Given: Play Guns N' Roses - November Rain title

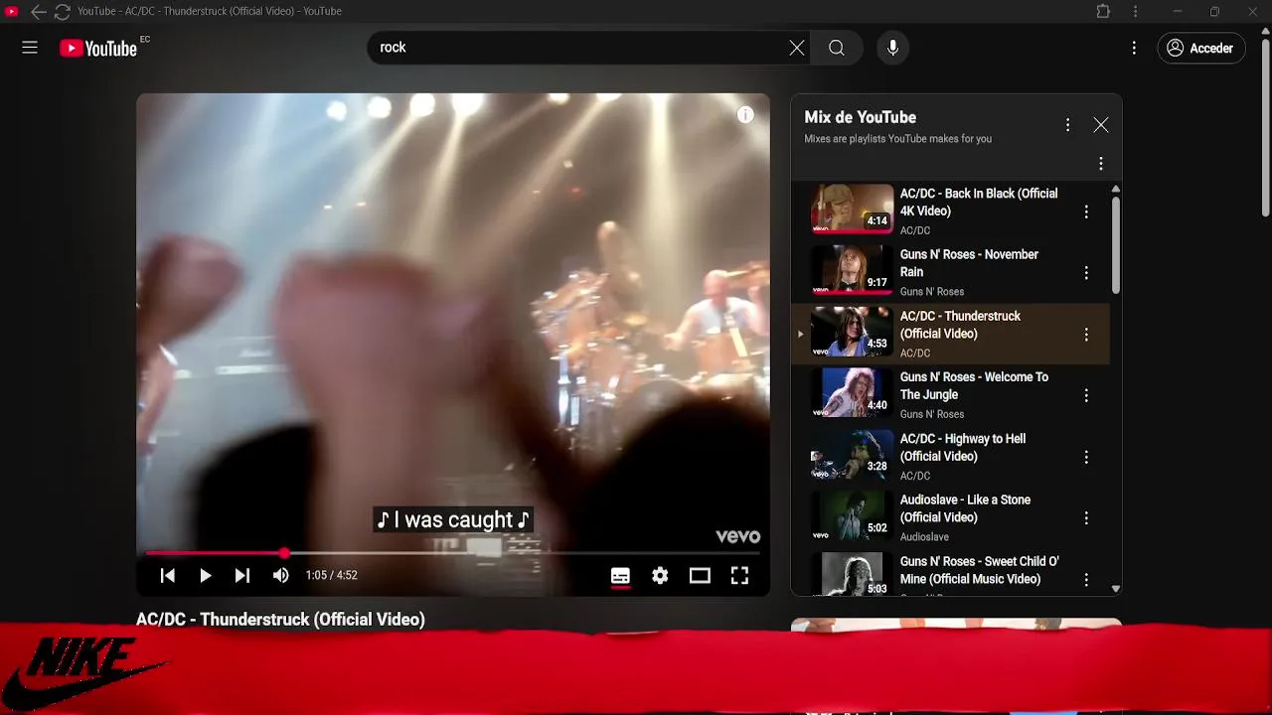Looking at the screenshot, I should pyautogui.click(x=969, y=263).
